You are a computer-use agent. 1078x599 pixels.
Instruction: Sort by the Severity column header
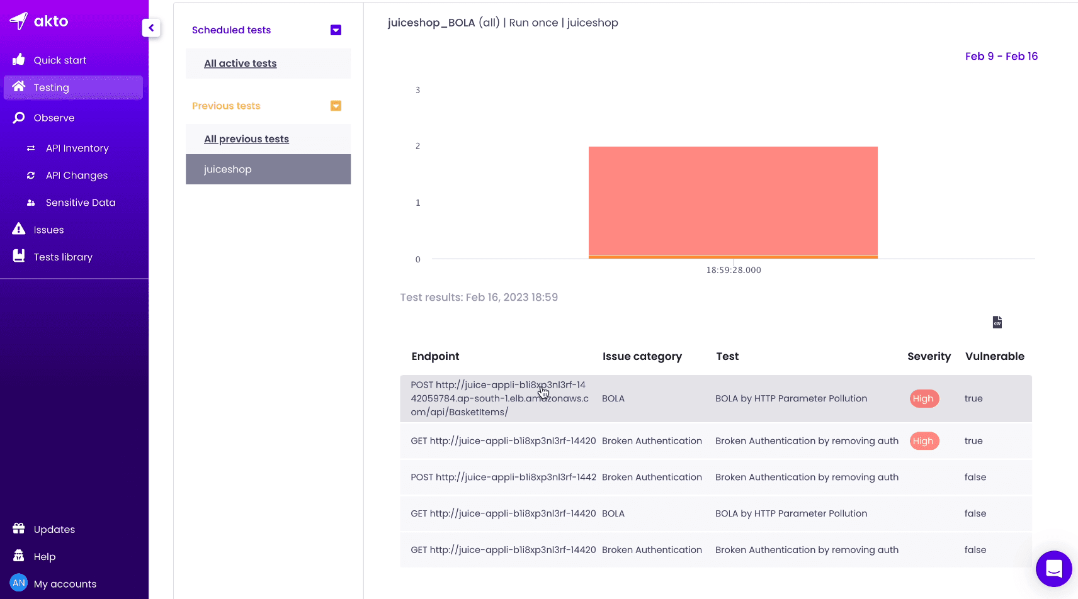click(929, 356)
